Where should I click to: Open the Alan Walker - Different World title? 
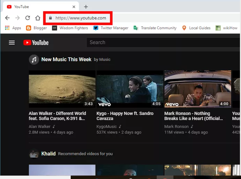click(57, 116)
